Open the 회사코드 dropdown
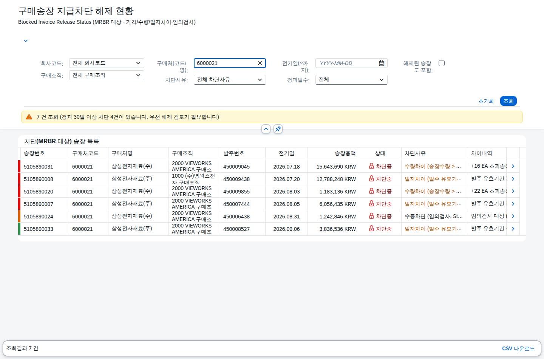This screenshot has height=359, width=544. pos(107,63)
